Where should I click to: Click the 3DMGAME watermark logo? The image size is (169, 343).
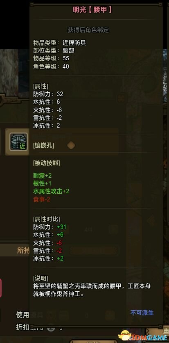(x=143, y=336)
